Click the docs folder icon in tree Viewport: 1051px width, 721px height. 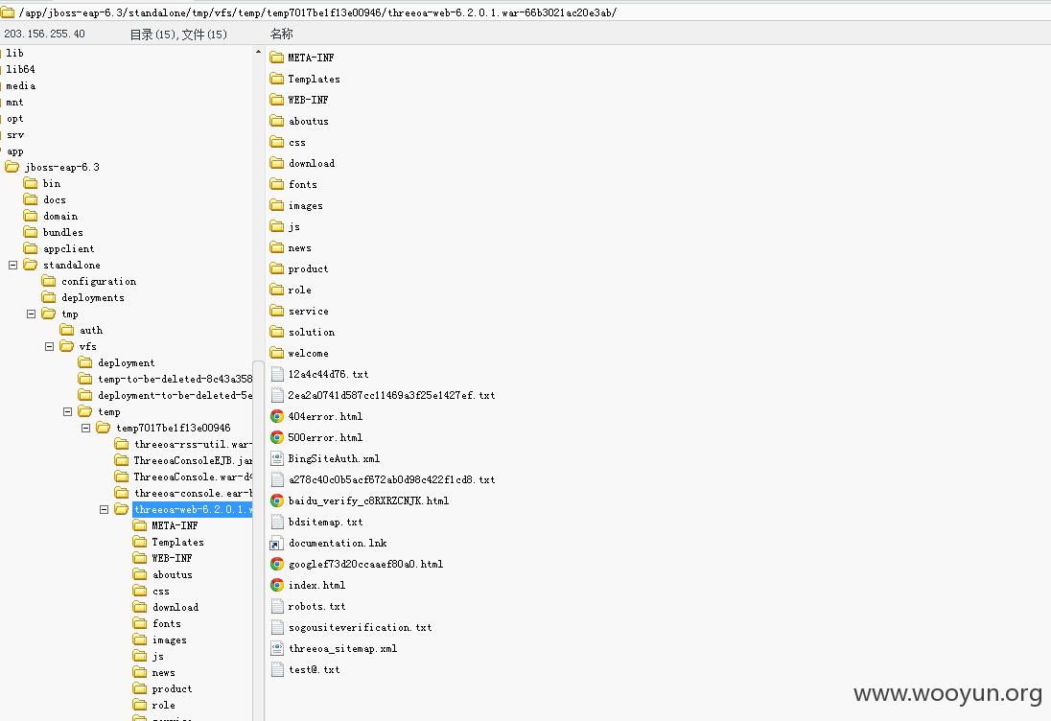click(x=30, y=199)
